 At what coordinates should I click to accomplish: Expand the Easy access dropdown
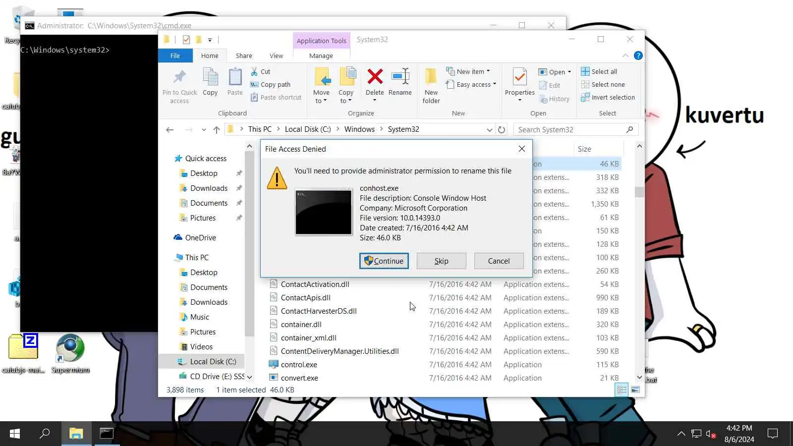pyautogui.click(x=471, y=84)
